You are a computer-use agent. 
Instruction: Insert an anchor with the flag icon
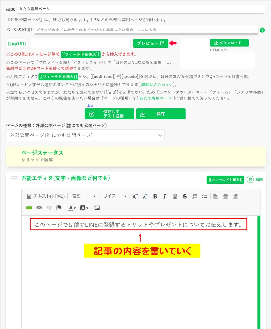59,208
